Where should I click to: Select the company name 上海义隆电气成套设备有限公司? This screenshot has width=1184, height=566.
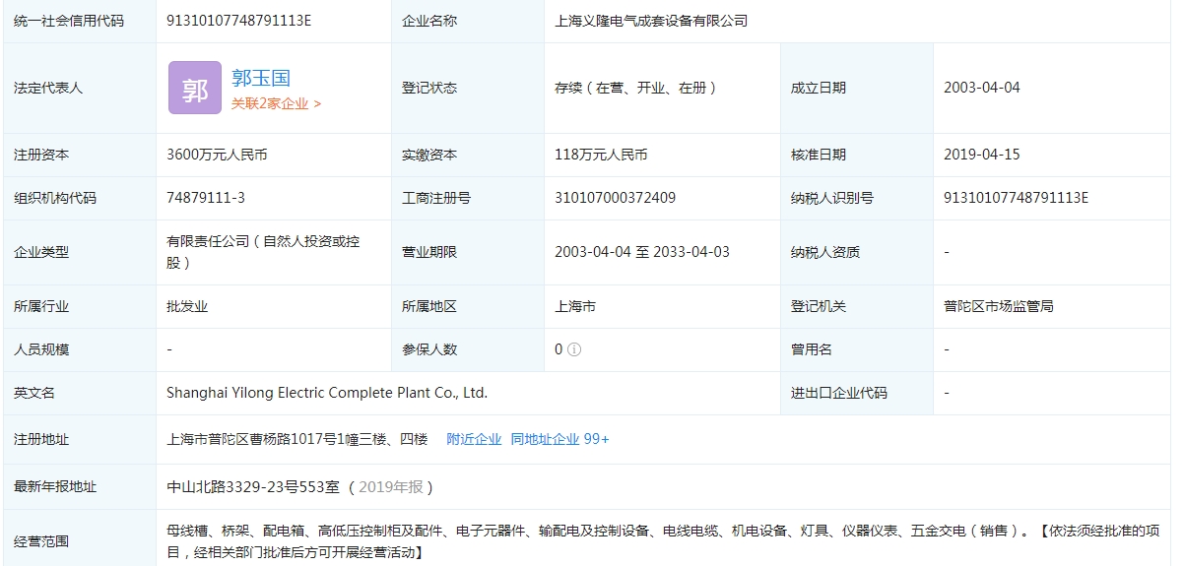tap(651, 21)
